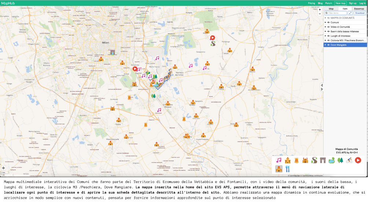This screenshot has height=206, width=368.
Task: Click the MapHub logo
Action: click(8, 3)
